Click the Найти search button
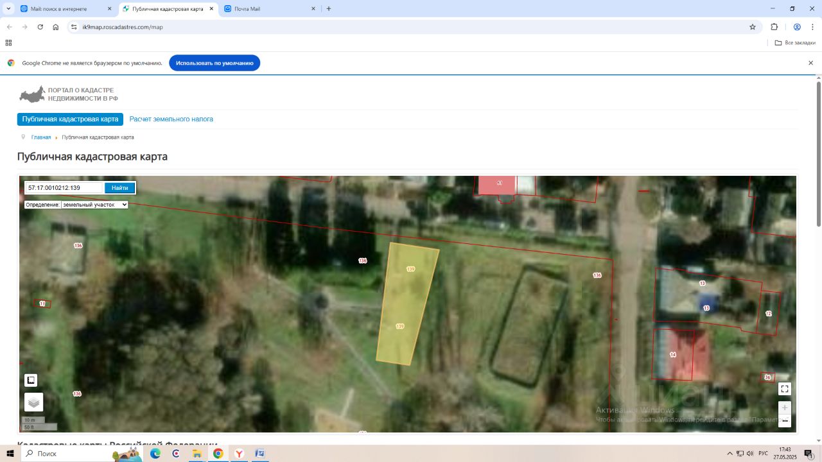822x462 pixels. [119, 188]
